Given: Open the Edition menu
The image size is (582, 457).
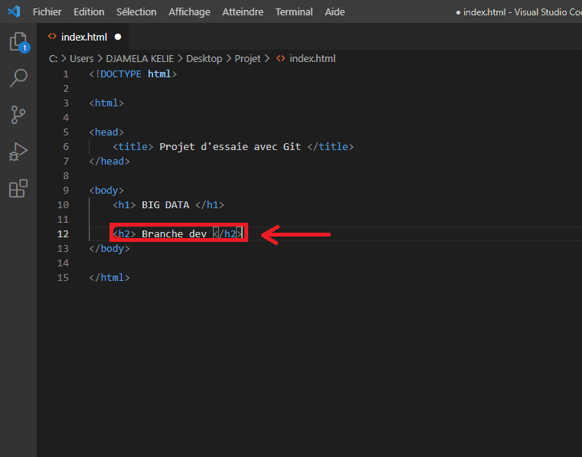Looking at the screenshot, I should pos(89,12).
